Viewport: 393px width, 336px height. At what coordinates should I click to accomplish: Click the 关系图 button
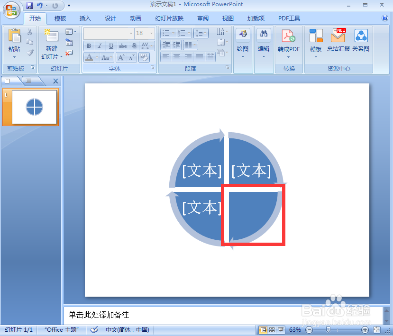(361, 40)
